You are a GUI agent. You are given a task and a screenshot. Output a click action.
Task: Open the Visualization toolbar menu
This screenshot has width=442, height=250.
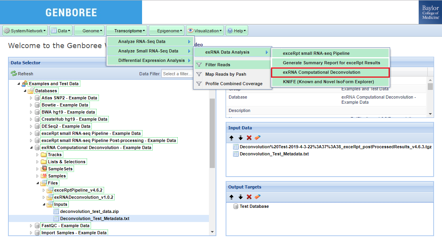pyautogui.click(x=205, y=31)
